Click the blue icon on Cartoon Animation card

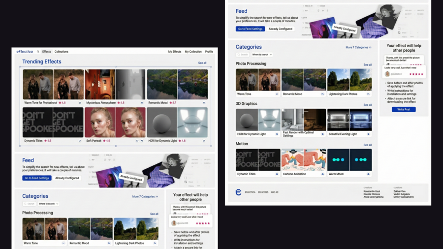pos(322,174)
